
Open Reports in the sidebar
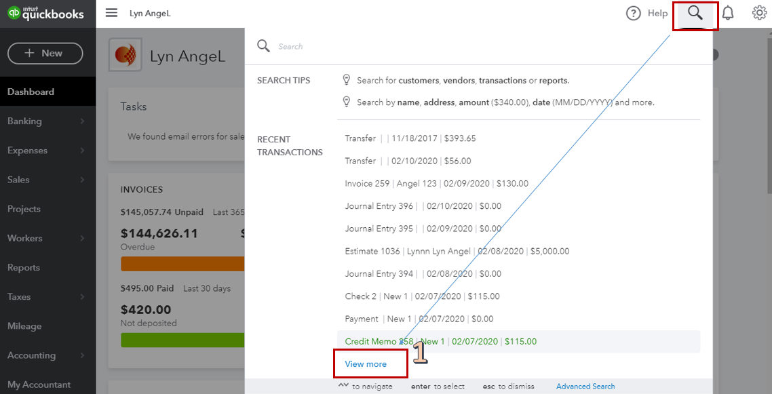47,268
